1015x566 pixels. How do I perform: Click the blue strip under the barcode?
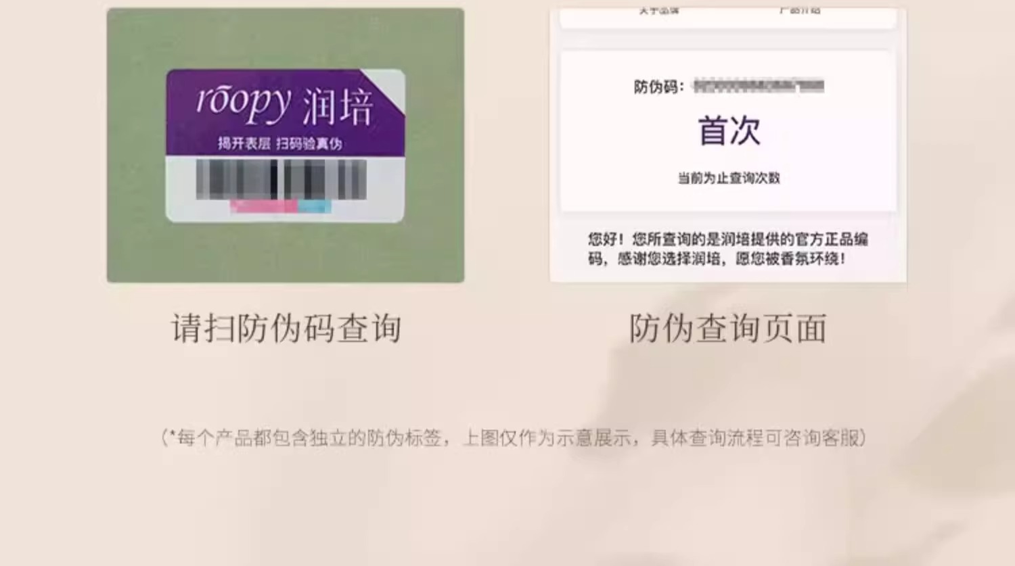tap(315, 206)
